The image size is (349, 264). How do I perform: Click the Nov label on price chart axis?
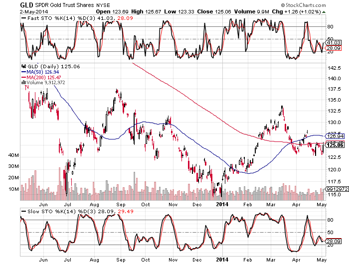173,204
